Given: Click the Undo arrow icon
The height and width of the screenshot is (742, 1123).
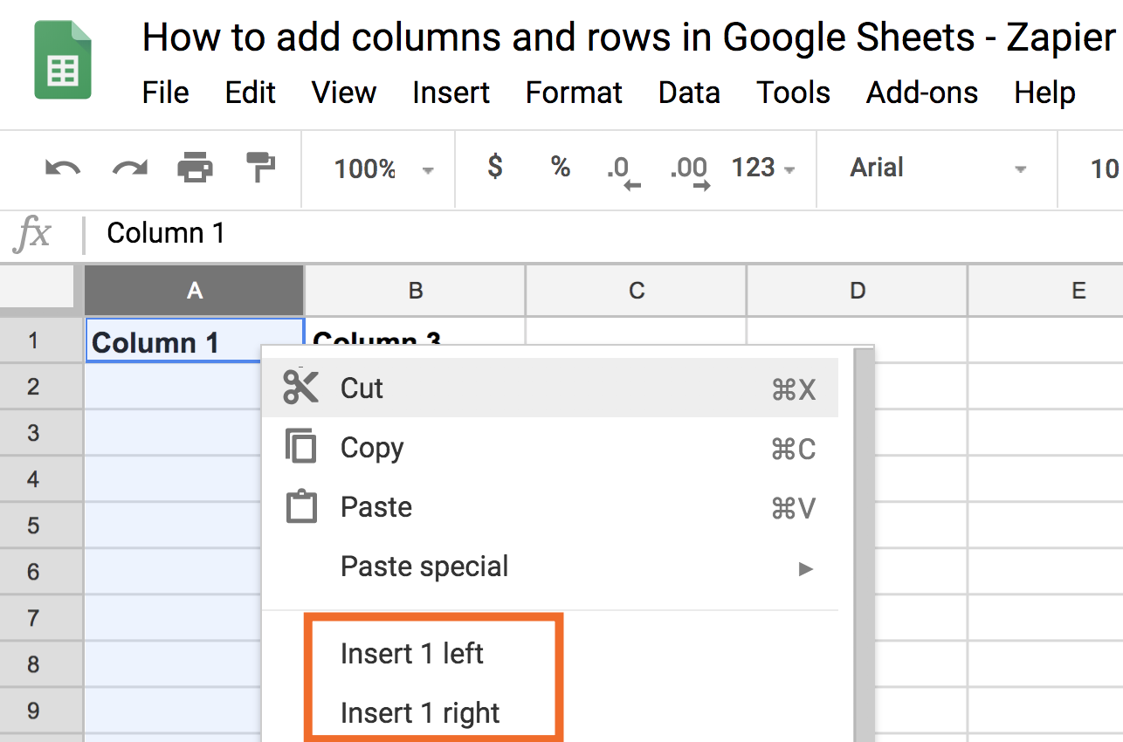Looking at the screenshot, I should (x=62, y=168).
